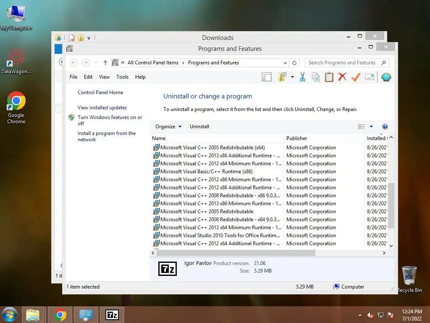This screenshot has width=430, height=323.
Task: Open the Organize dropdown
Action: click(x=168, y=127)
